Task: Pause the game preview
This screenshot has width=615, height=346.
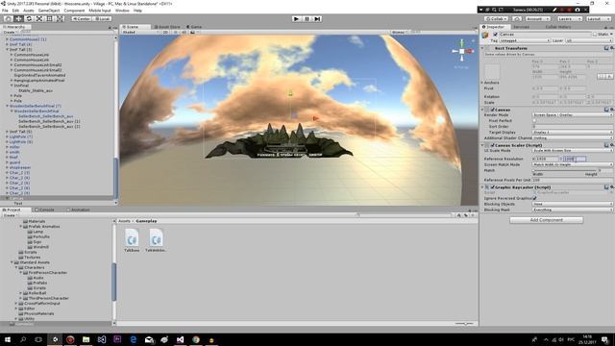Action: point(307,19)
